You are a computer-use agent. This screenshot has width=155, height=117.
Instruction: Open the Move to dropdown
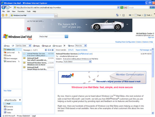(81, 46)
